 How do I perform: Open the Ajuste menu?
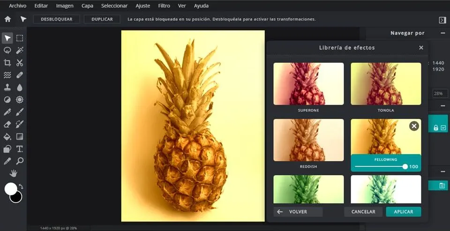(143, 6)
